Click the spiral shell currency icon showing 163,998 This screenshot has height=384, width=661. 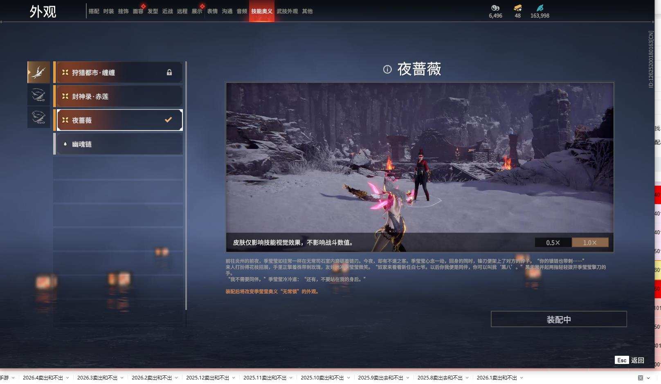click(x=541, y=7)
